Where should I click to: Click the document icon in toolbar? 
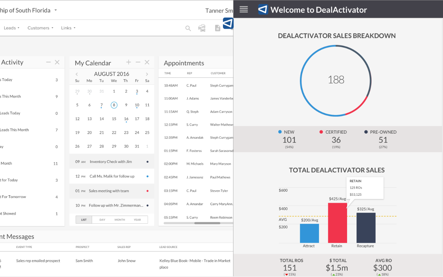[x=217, y=28]
